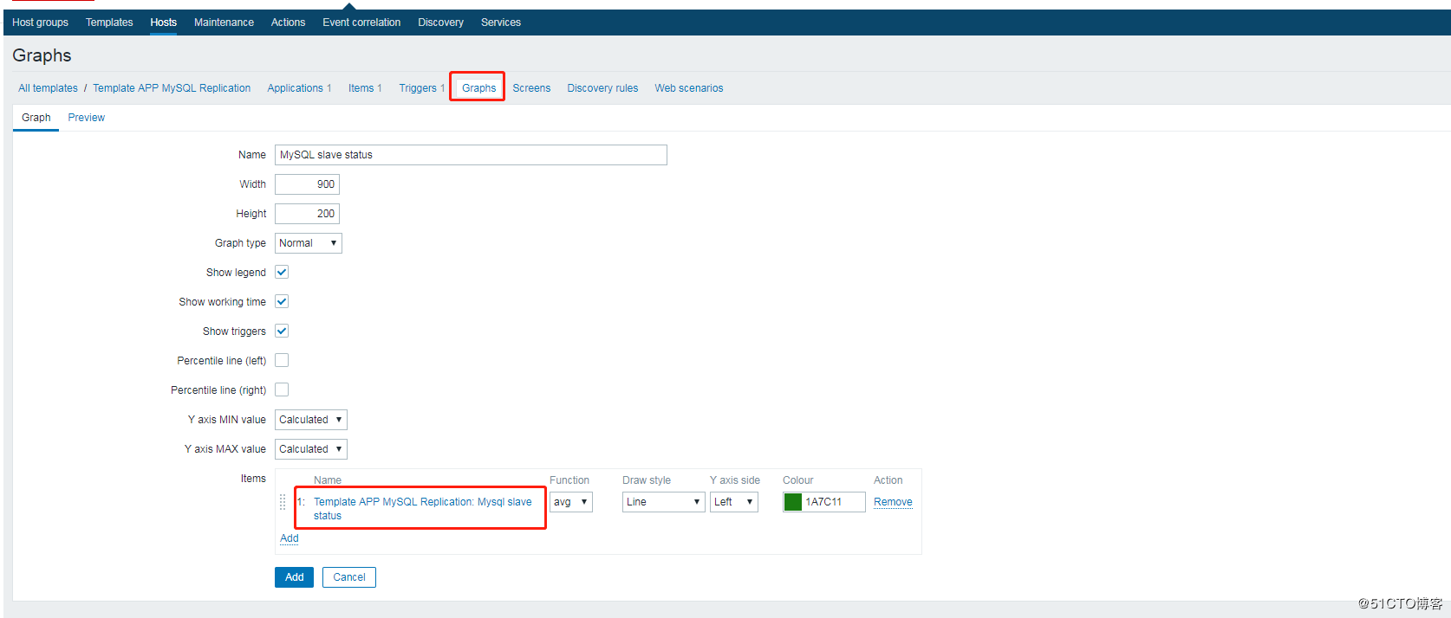Uncheck the Show triggers checkbox
The height and width of the screenshot is (618, 1451).
[x=282, y=331]
